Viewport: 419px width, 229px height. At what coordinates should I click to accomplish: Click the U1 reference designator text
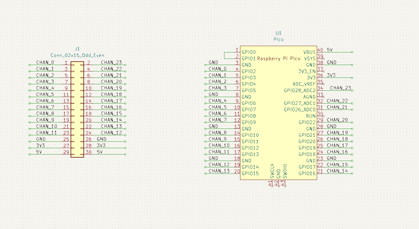pos(278,33)
